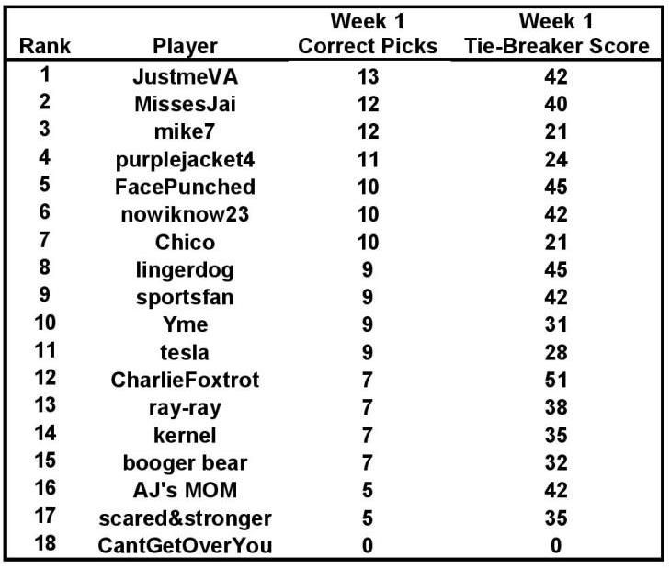The height and width of the screenshot is (569, 670).
Task: Click the FacePunched player name
Action: (185, 187)
